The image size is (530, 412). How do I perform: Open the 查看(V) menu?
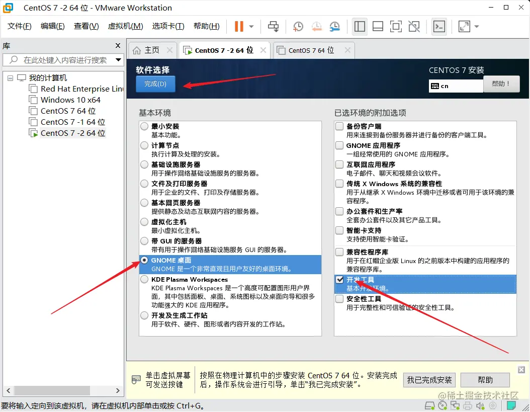click(x=86, y=26)
